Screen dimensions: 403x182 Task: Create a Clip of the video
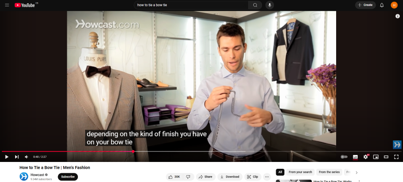click(x=253, y=177)
